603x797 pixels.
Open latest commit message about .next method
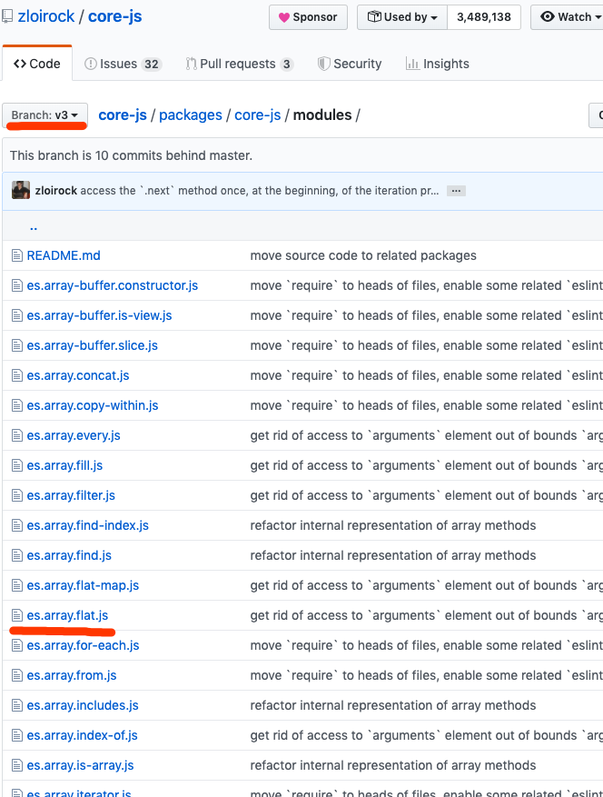coord(259,191)
